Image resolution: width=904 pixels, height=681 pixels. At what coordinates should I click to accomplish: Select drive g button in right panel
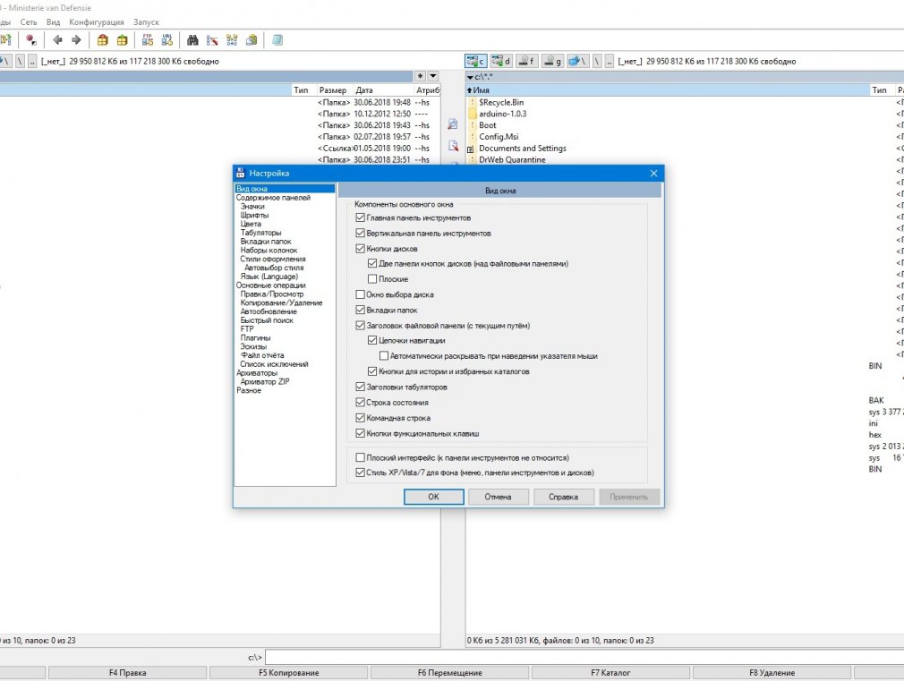(x=552, y=61)
